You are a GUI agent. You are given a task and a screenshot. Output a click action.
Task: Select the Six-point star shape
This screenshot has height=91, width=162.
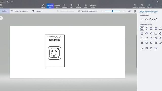[156, 38]
